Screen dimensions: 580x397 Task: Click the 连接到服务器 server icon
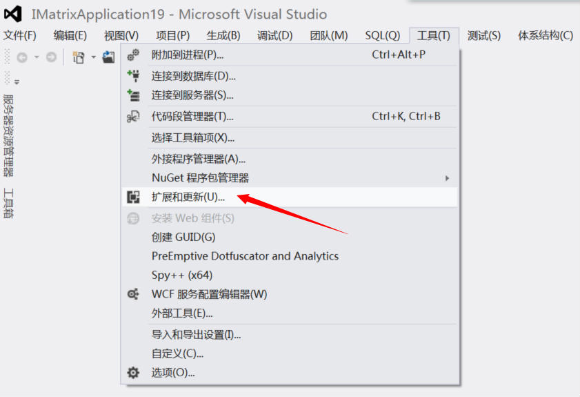(133, 95)
